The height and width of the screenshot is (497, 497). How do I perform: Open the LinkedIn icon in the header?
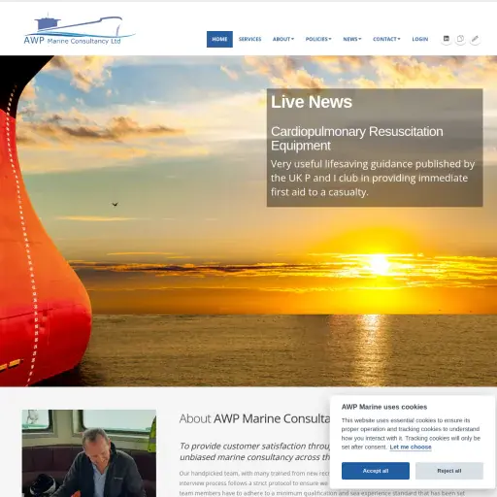pos(447,39)
